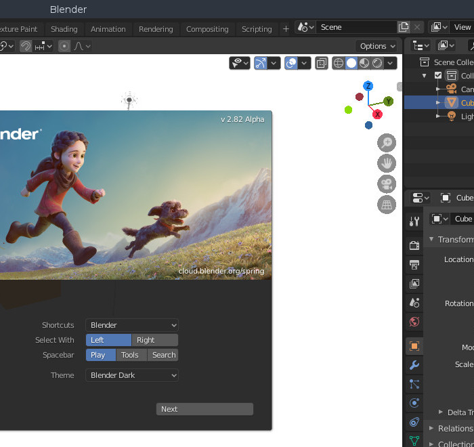Open view layer browse dropdown
Viewport: 474px width, 447px height.
[439, 27]
